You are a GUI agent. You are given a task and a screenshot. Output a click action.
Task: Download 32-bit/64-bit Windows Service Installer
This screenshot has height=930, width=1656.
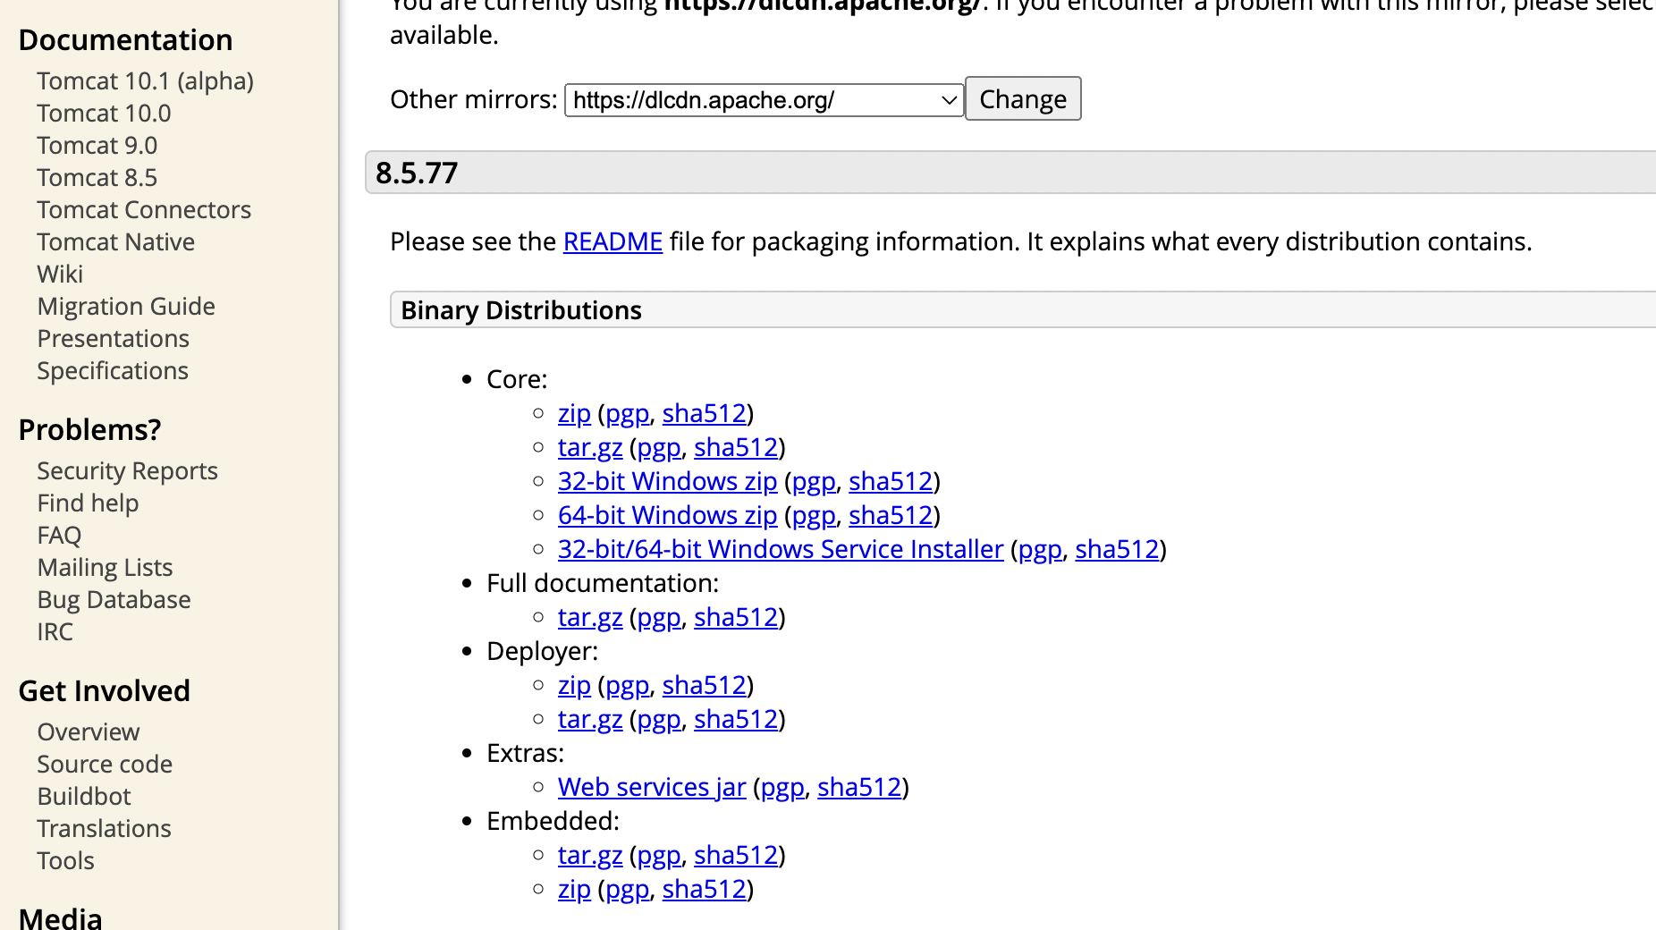tap(781, 549)
